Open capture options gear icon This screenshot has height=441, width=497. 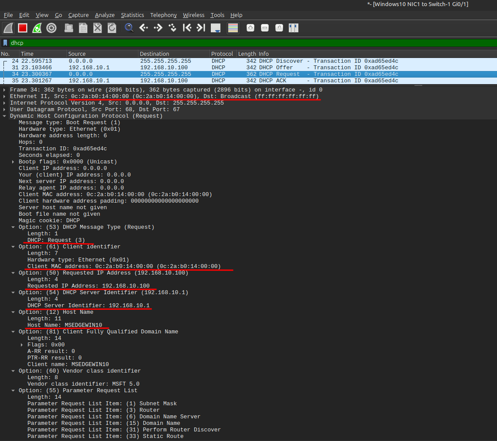[51, 28]
